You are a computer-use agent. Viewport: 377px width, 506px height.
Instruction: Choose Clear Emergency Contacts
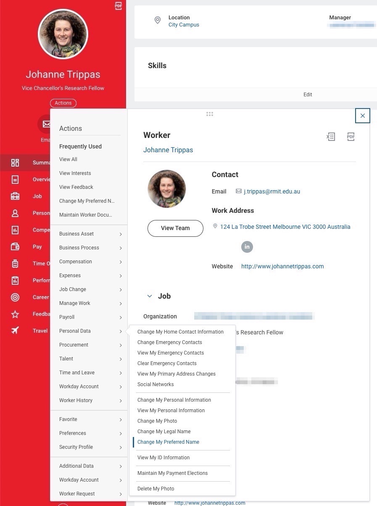point(167,363)
